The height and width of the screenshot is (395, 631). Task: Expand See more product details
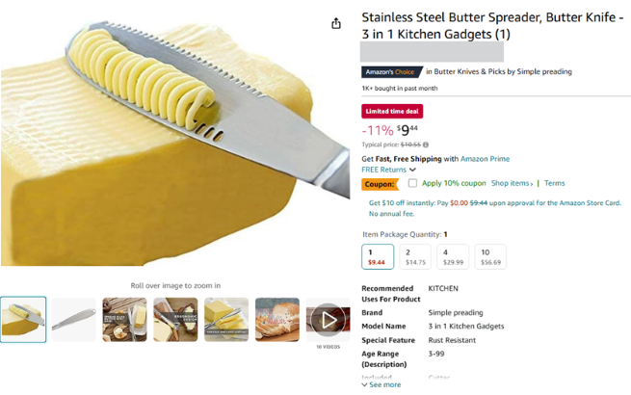(381, 384)
